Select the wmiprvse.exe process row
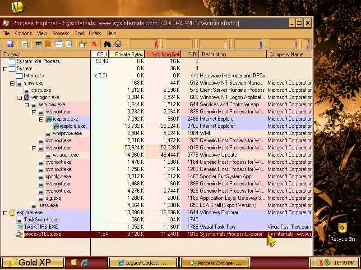Viewport: 361px width, 270px height. tap(156, 133)
